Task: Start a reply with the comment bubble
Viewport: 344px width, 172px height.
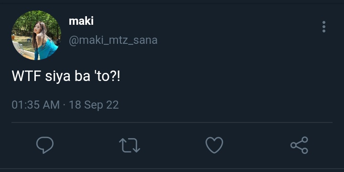Action: point(45,145)
